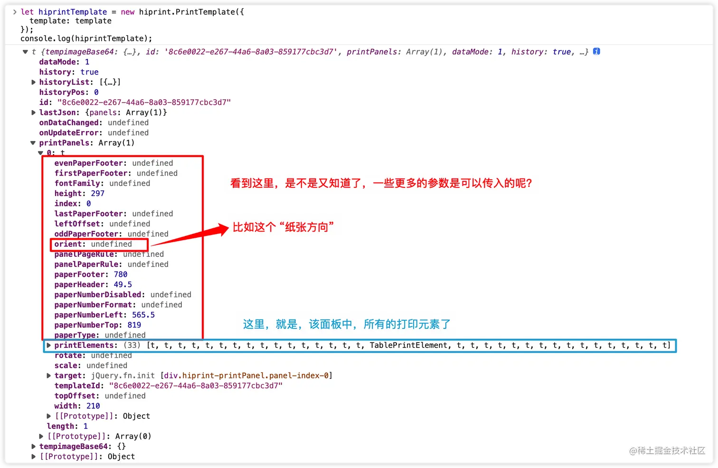Screen dimensions: 718x468
Task: Select the 'oddPaperFooter: undefined' row
Action: [111, 234]
